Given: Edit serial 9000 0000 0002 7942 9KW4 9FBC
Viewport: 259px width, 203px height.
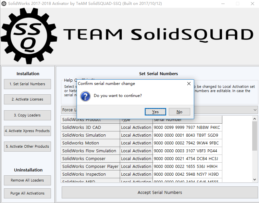Looking at the screenshot, I should tap(188, 143).
